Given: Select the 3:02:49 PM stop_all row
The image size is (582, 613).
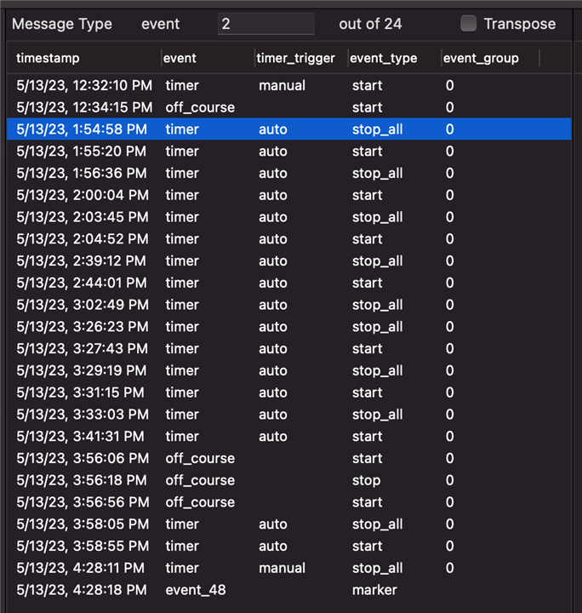Looking at the screenshot, I should 289,305.
